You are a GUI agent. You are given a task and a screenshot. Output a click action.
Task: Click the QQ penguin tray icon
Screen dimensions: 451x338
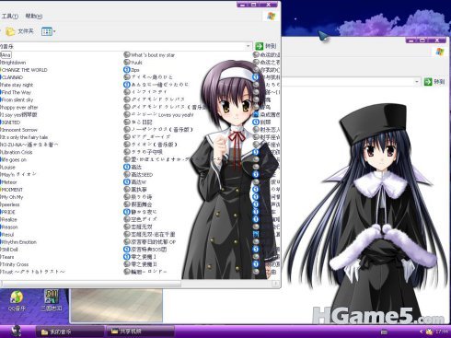point(429,332)
